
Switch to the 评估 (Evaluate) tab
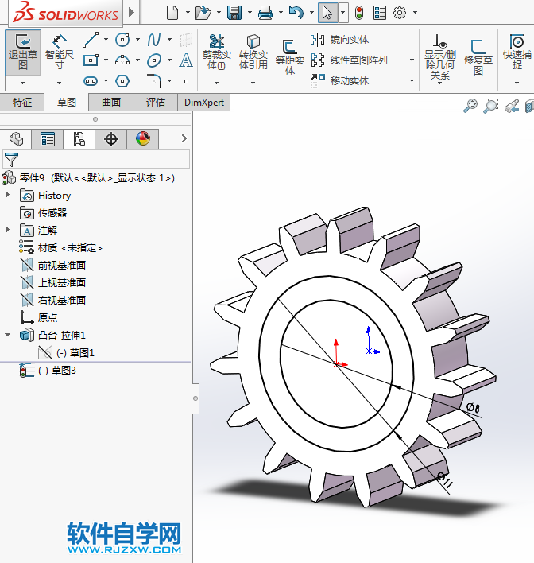pyautogui.click(x=156, y=103)
